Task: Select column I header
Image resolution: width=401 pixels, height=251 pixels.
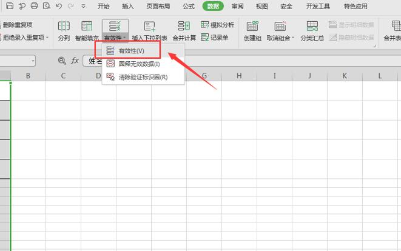Action: tap(274, 76)
